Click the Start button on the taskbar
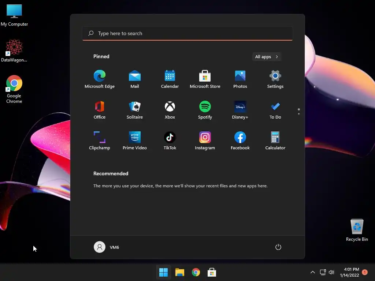The image size is (375, 281). 164,272
